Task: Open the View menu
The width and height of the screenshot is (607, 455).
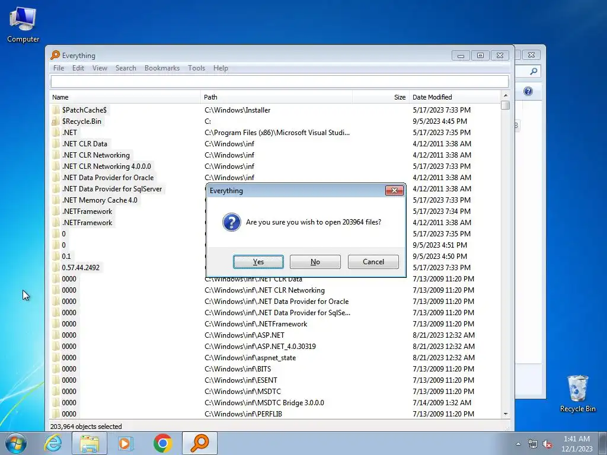Action: tap(100, 68)
